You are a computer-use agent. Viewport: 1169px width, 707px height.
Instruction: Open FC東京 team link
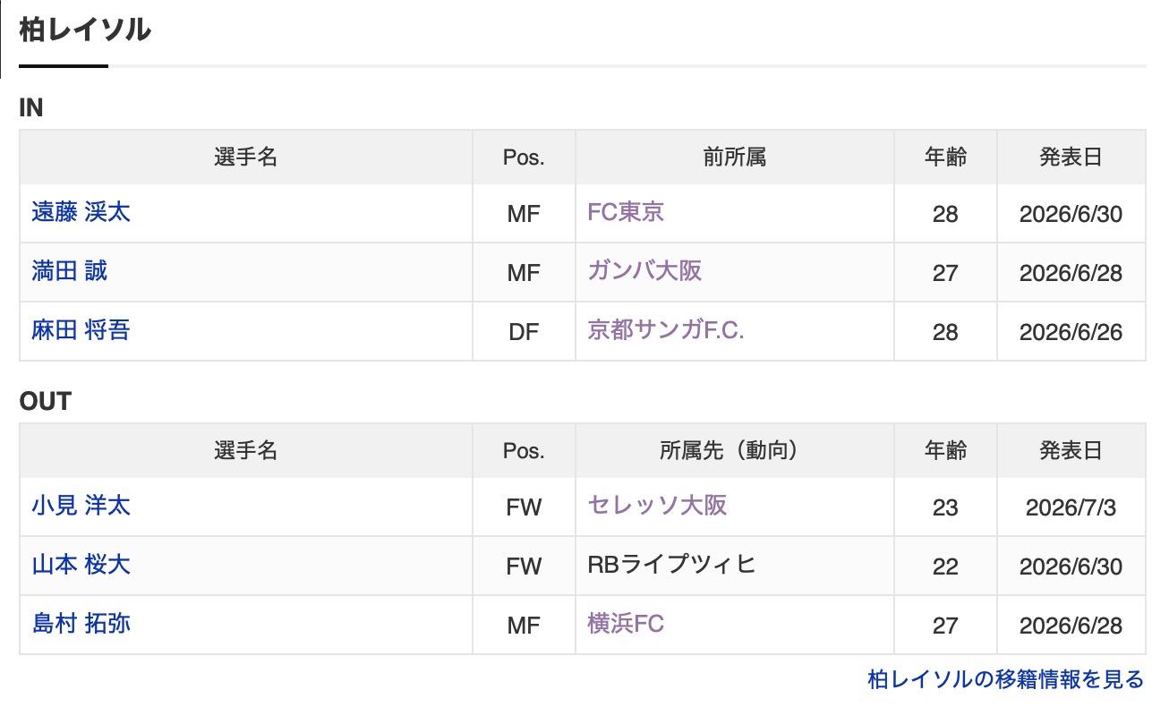click(x=626, y=212)
